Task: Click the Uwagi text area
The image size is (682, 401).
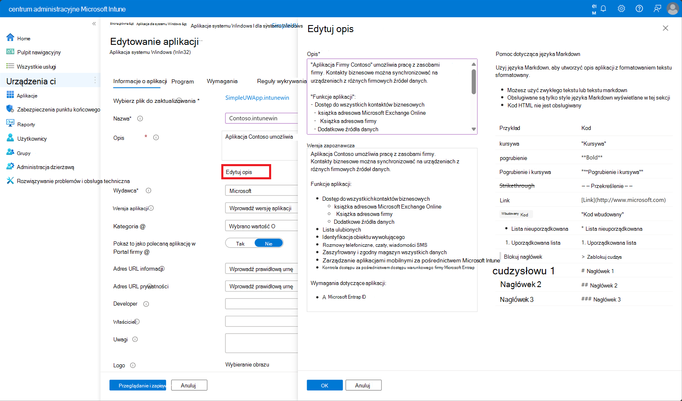Action: pyautogui.click(x=261, y=343)
